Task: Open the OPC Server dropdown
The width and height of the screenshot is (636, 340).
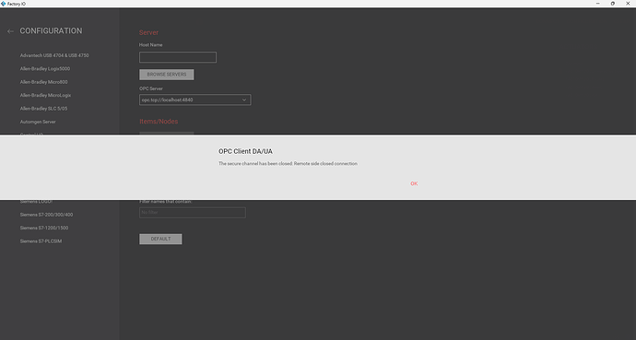Action: [x=195, y=100]
